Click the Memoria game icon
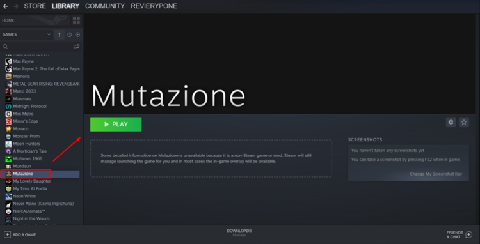The height and width of the screenshot is (244, 480). pos(8,77)
